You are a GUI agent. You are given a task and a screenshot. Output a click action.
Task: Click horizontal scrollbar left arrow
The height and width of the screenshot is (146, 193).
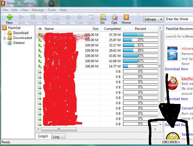click(38, 129)
